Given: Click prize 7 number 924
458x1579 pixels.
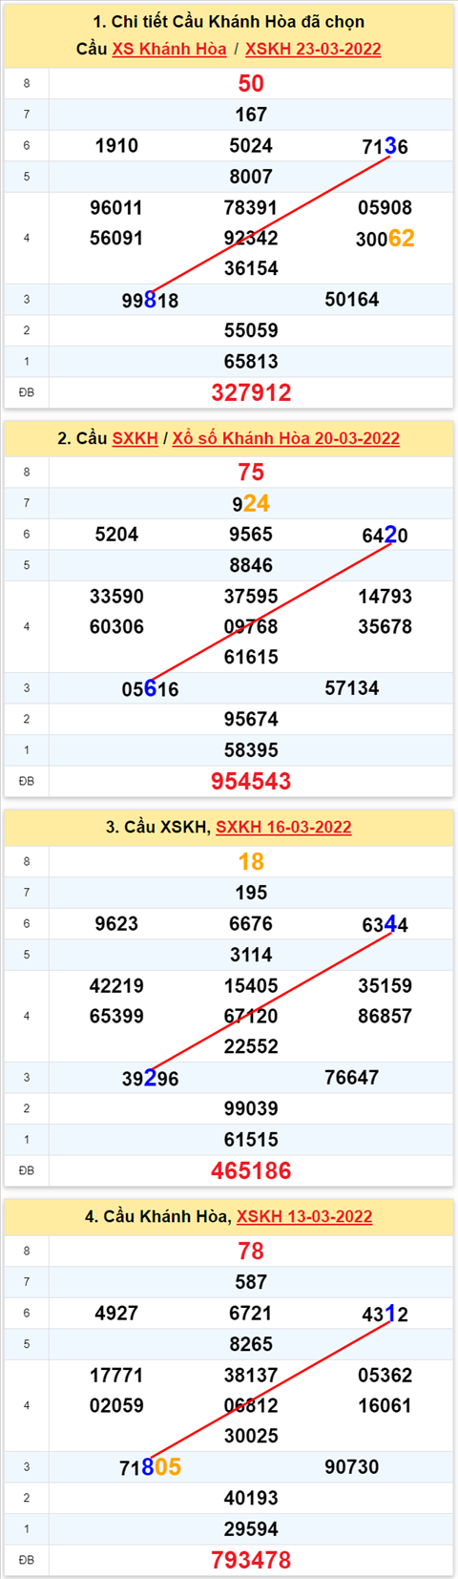Looking at the screenshot, I should [251, 503].
